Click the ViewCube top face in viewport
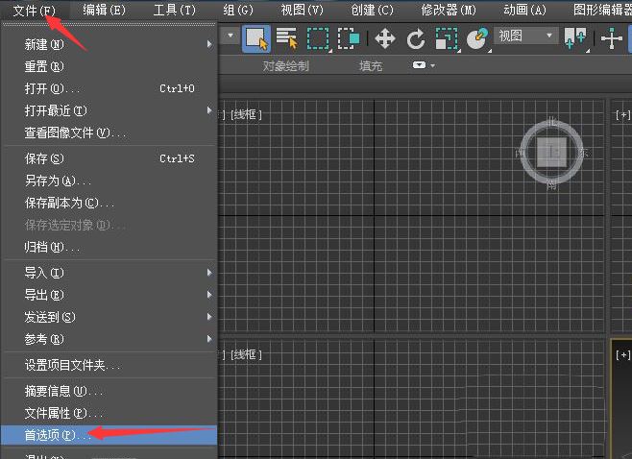632x459 pixels. tap(551, 152)
